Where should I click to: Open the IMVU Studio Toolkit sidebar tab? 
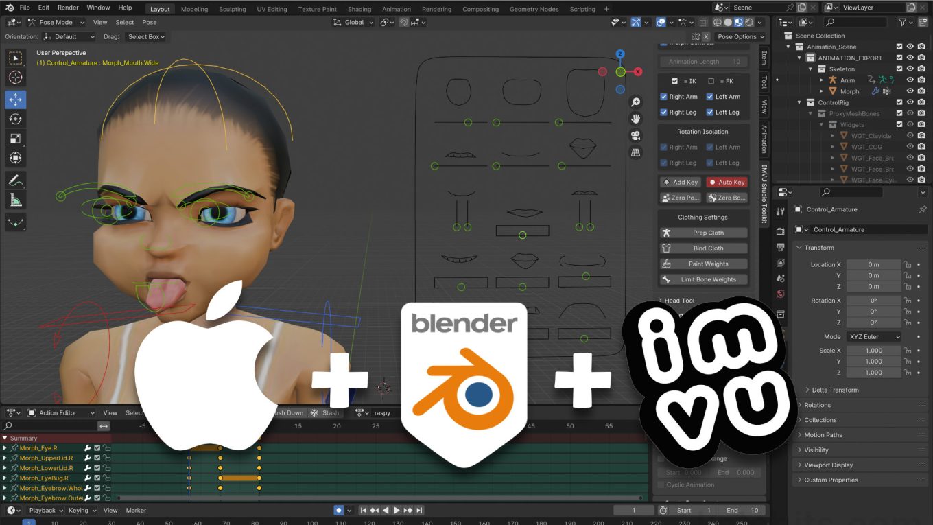tap(764, 194)
